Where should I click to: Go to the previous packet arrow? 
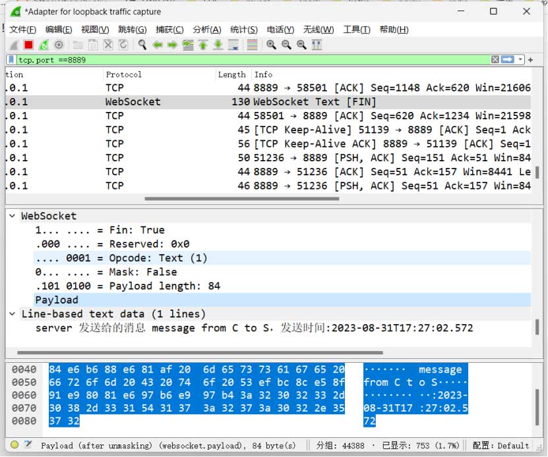[x=158, y=45]
